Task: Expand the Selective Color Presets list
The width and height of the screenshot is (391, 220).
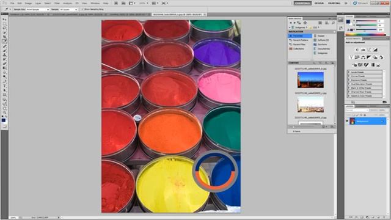Action: pyautogui.click(x=349, y=96)
